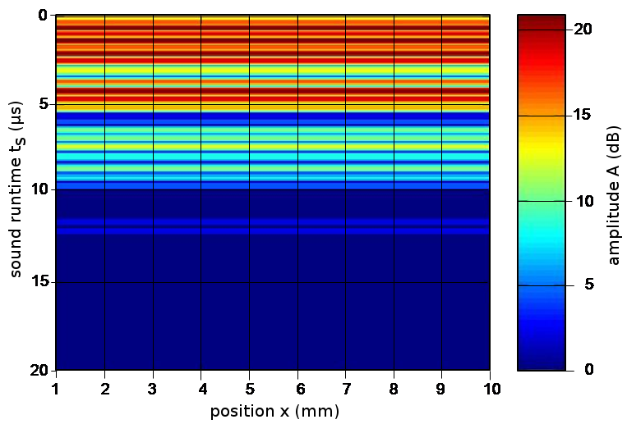The image size is (627, 424).
Task: Click the colorbar tick label 20
Action: point(584,29)
